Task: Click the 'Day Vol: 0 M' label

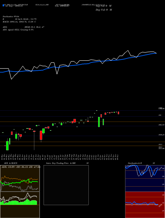Action: click(104, 10)
